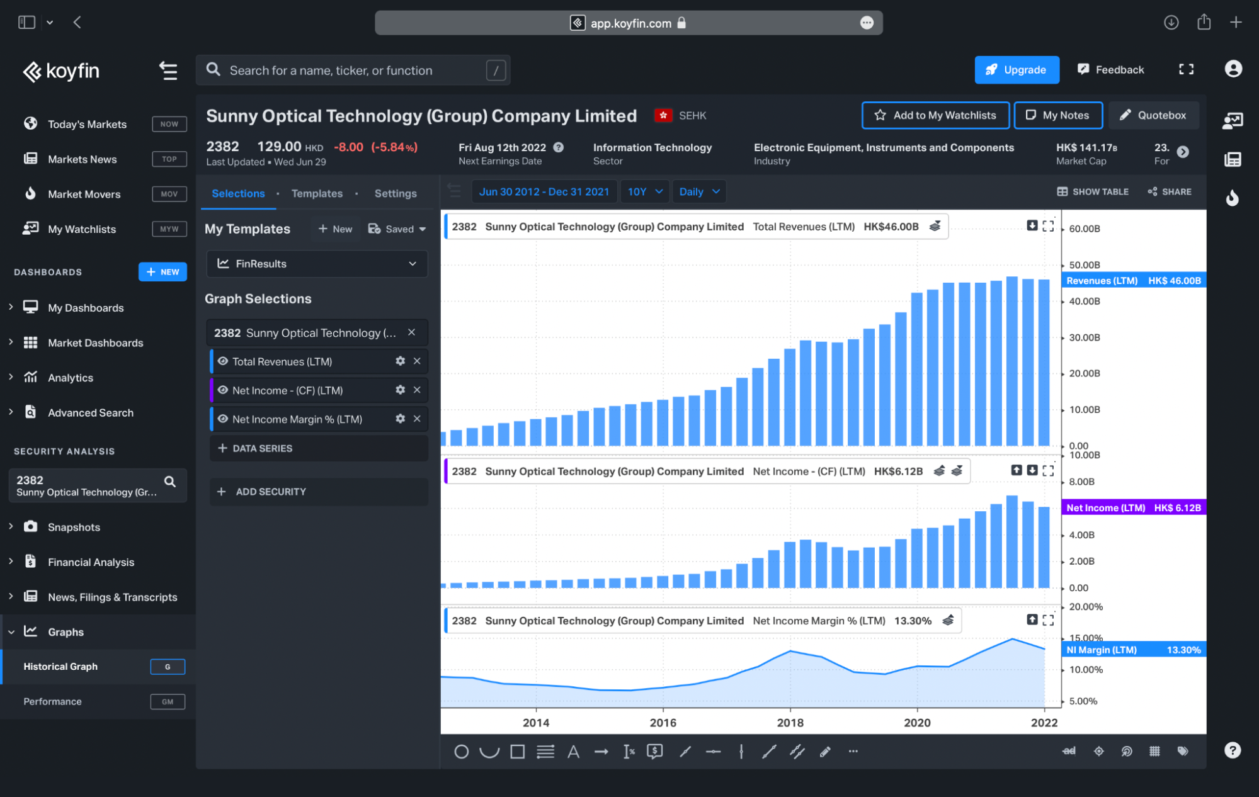Click the tags icon in chart toolbar
1259x797 pixels.
point(1183,751)
